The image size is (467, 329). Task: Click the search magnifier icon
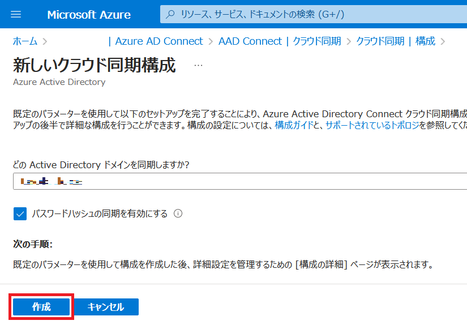(x=170, y=14)
